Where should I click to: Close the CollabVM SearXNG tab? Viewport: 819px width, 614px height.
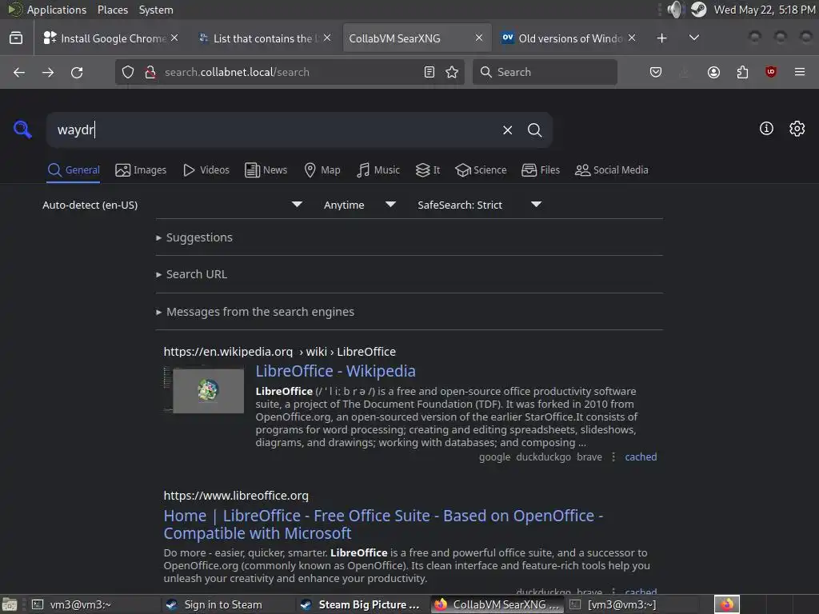[x=479, y=38]
